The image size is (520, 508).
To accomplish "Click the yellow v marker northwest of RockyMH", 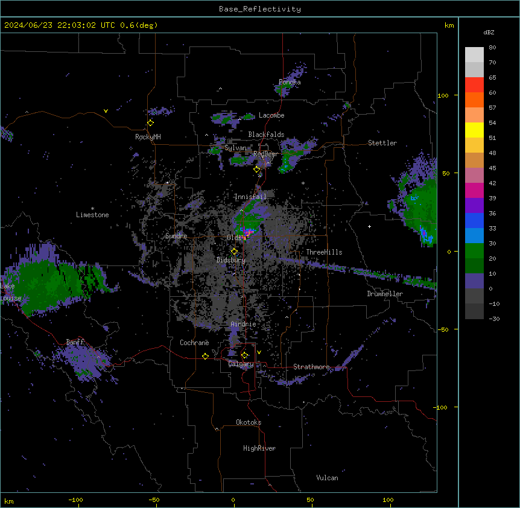I will 106,111.
